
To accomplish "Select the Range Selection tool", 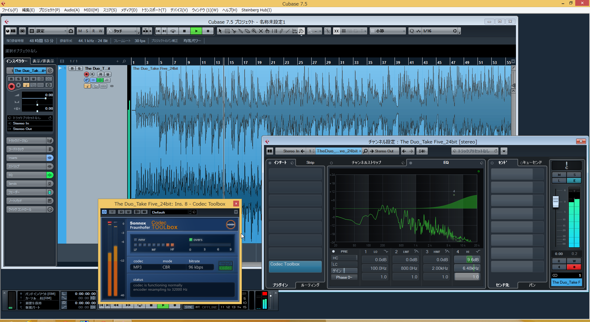I will click(227, 31).
